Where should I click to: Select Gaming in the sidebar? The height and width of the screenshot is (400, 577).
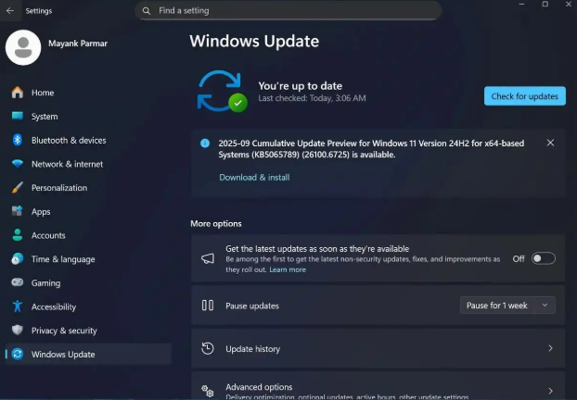(88, 282)
